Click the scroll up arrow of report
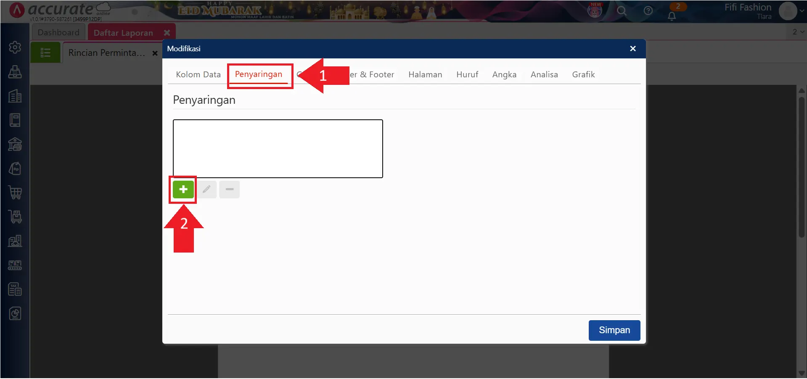Viewport: 807px width, 379px height. tap(802, 90)
